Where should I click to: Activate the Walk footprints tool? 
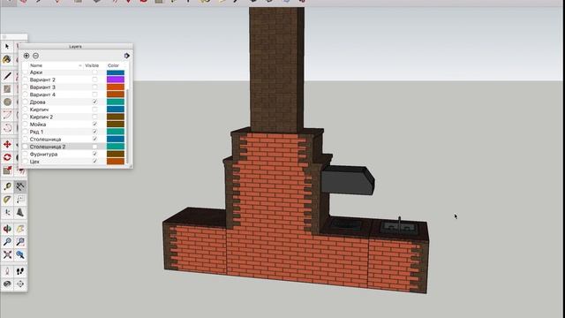coord(20,271)
